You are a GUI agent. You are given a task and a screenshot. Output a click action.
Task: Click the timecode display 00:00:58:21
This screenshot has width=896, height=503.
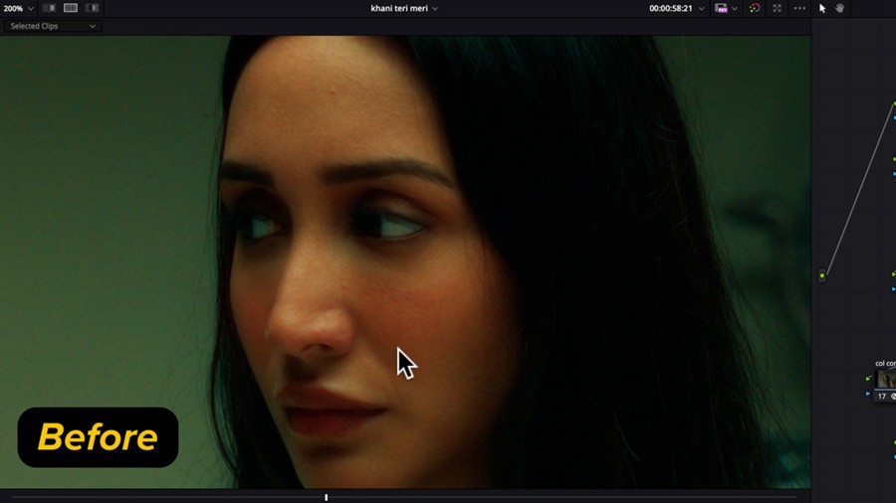point(670,8)
